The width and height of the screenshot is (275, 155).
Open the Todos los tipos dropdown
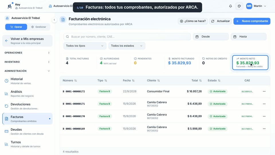pos(85,46)
